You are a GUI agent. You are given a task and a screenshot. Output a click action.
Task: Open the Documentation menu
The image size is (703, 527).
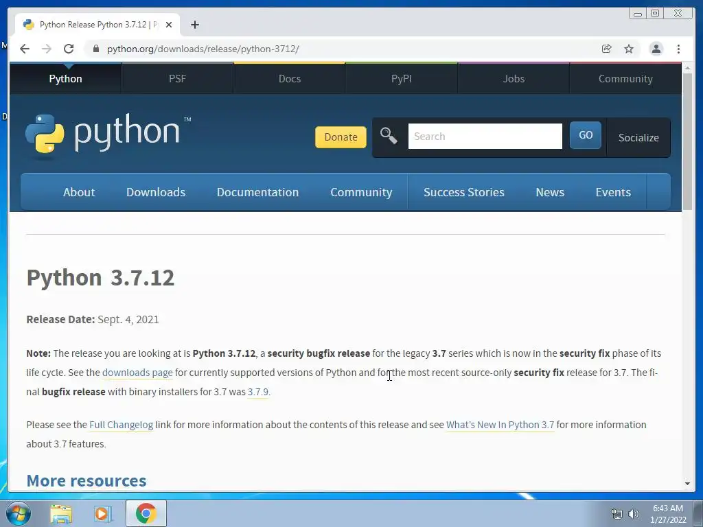pyautogui.click(x=258, y=192)
